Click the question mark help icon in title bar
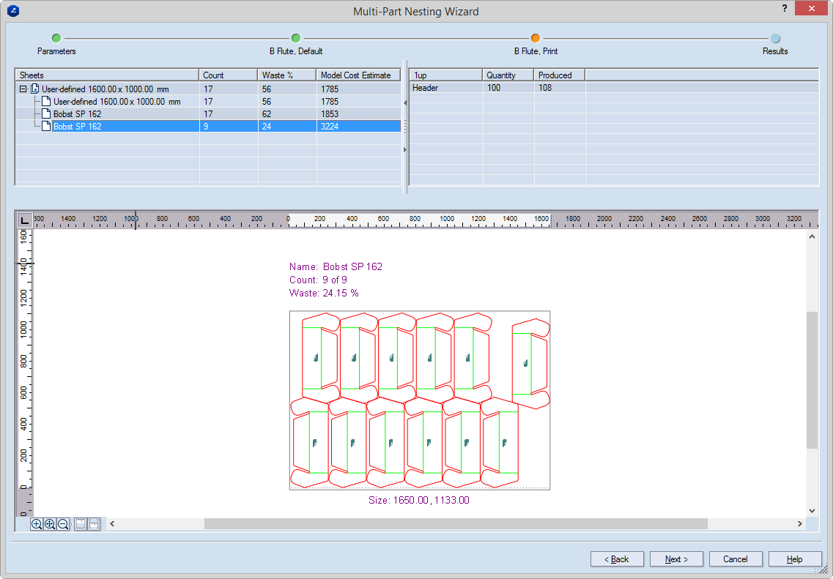 point(785,9)
